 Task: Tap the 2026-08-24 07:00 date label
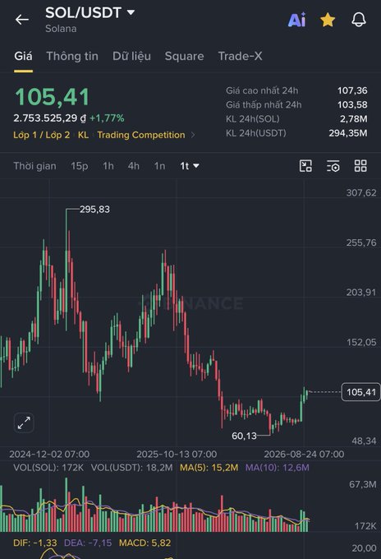point(304,454)
